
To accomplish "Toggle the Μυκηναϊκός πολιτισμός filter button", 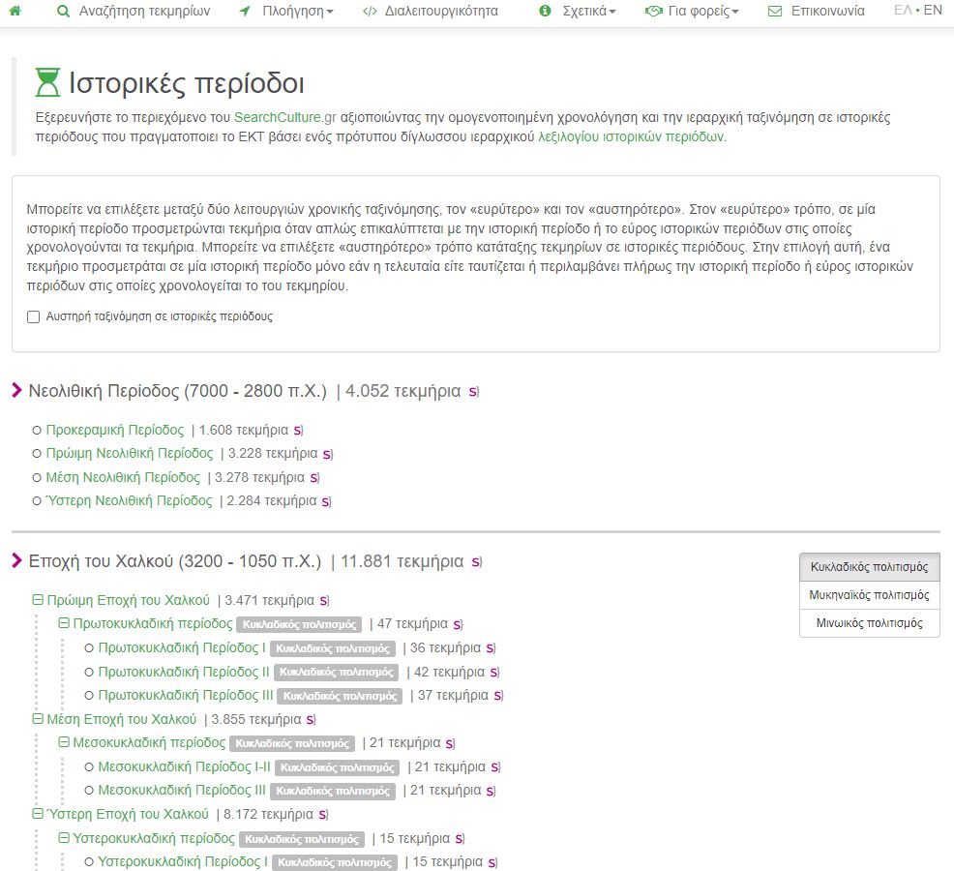I will [869, 595].
